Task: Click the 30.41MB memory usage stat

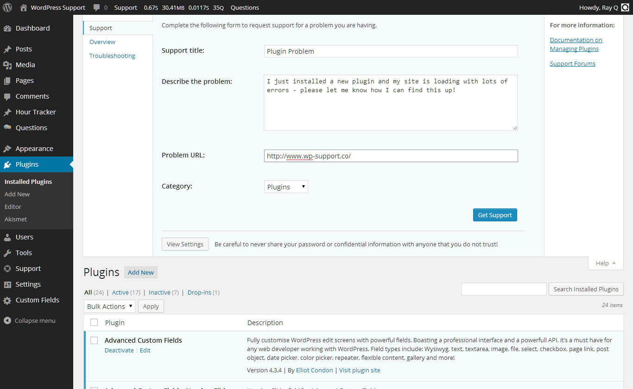Action: point(173,7)
